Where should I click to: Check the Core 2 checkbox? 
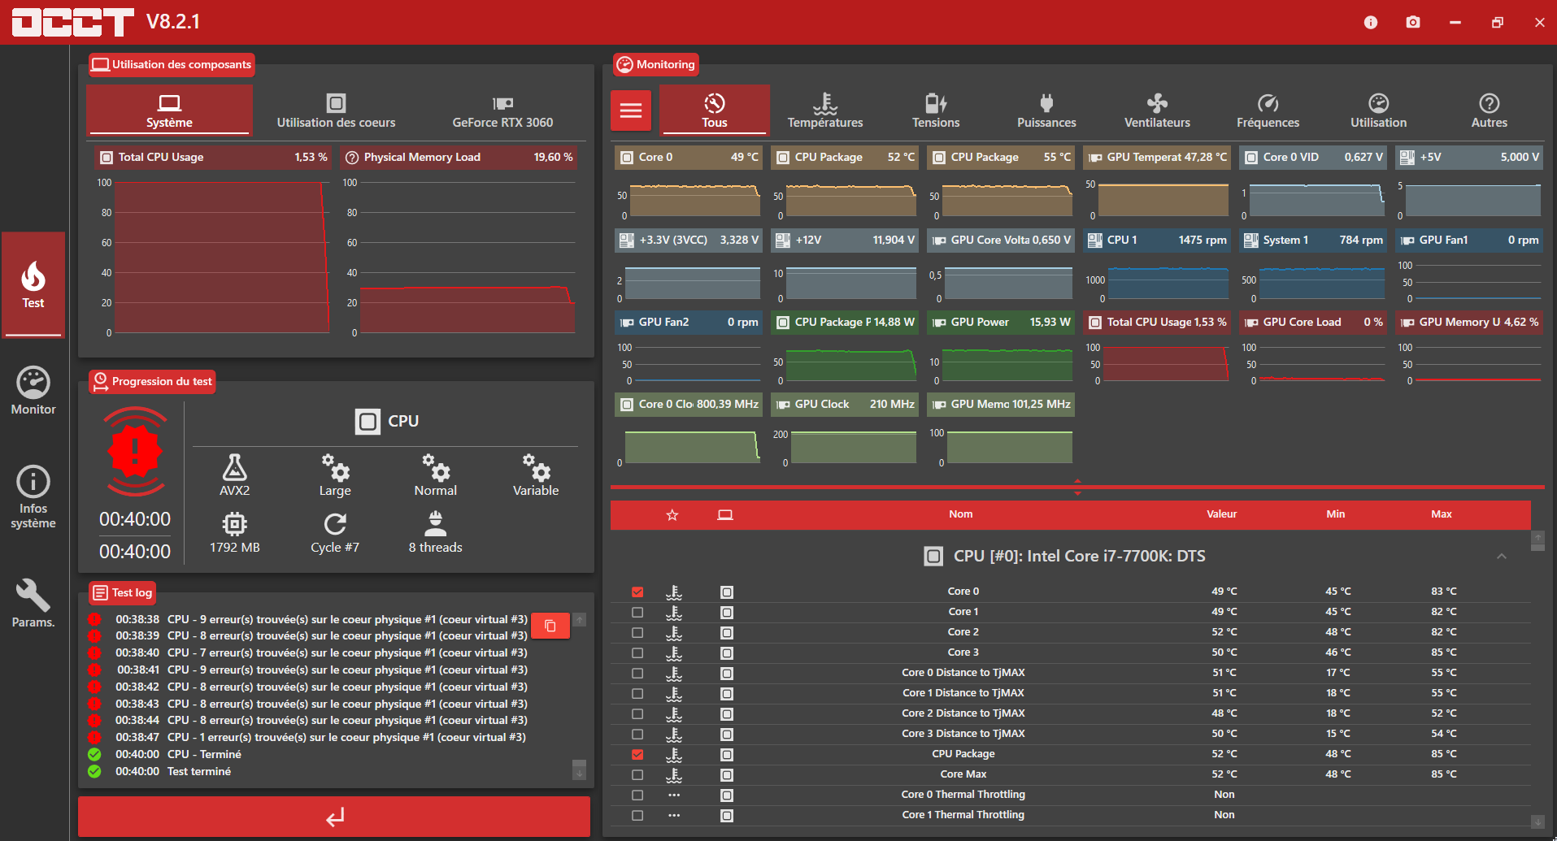637,633
